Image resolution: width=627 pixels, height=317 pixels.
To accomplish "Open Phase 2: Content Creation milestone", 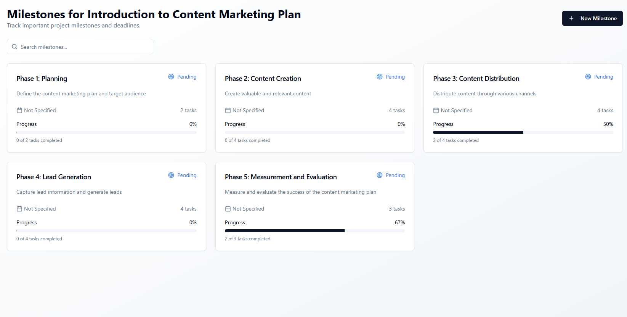I will click(263, 79).
